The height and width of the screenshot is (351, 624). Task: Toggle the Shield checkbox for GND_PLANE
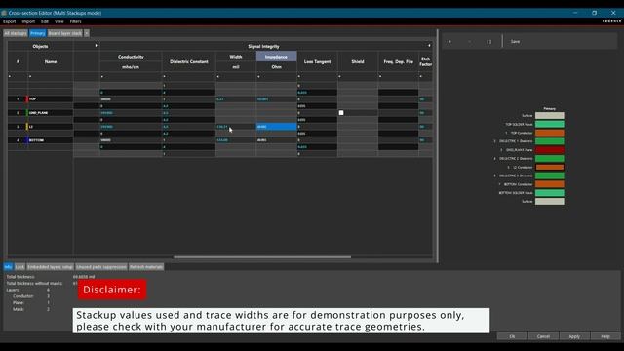341,113
